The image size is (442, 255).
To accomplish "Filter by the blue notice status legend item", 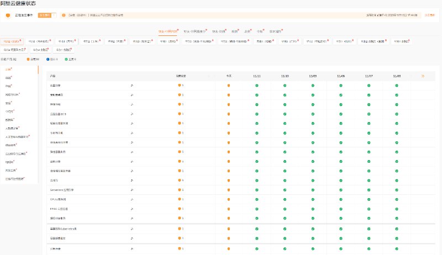I will 52,60.
